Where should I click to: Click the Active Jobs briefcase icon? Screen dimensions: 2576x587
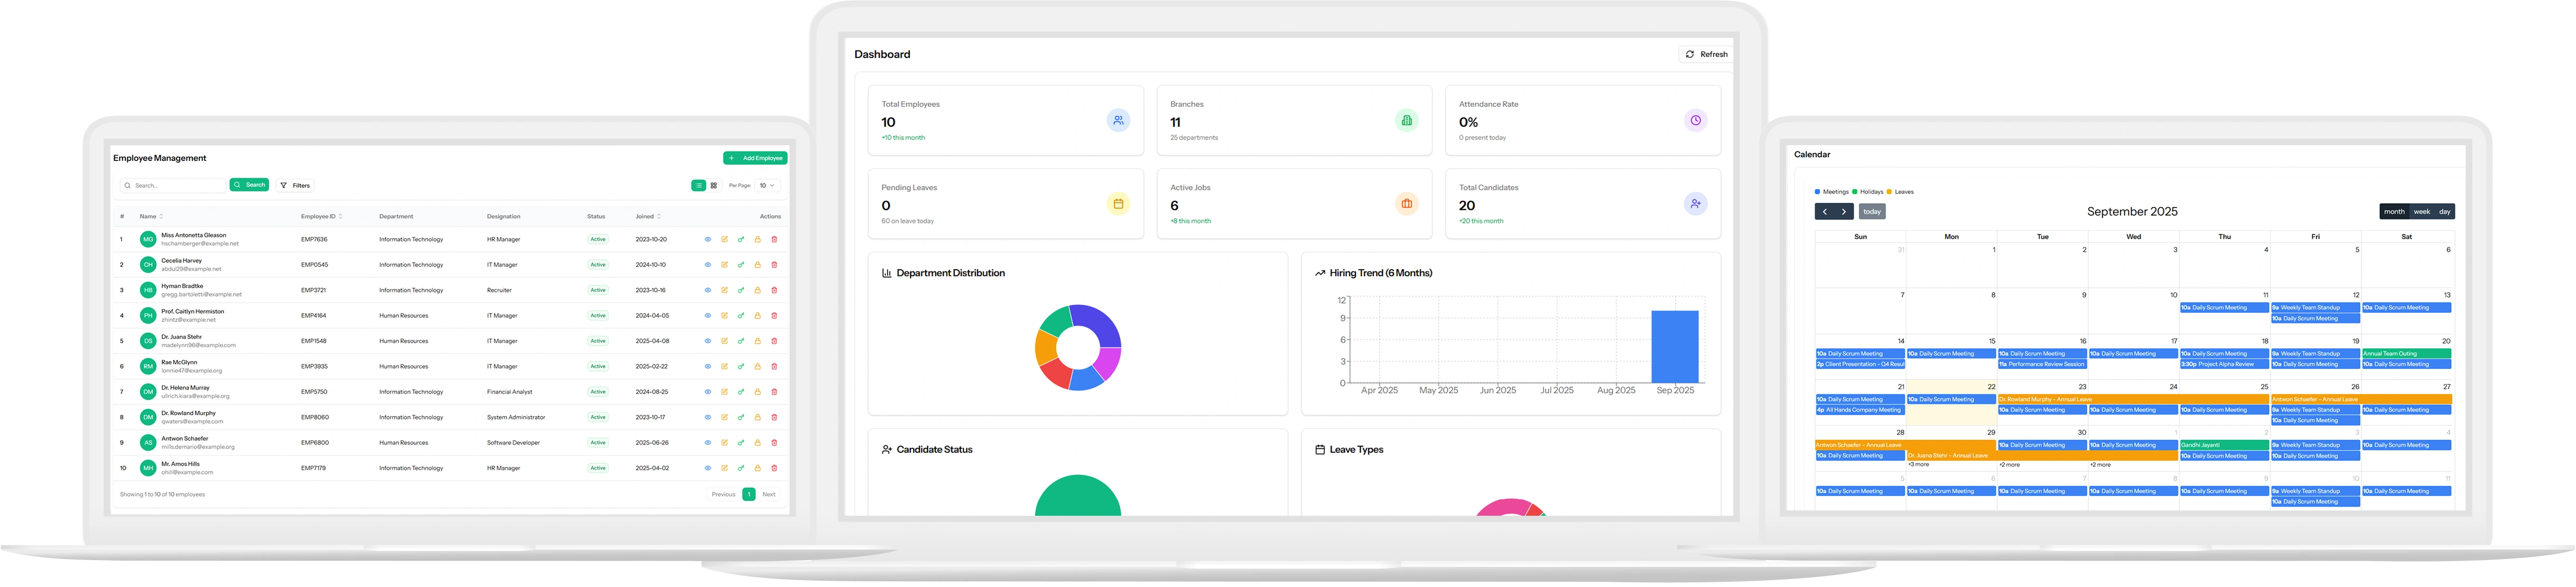tap(1406, 204)
